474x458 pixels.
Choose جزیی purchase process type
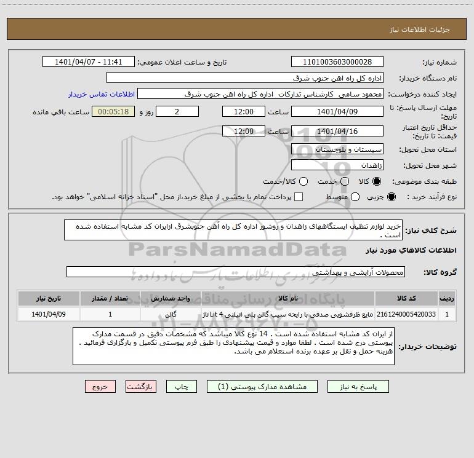(392, 197)
